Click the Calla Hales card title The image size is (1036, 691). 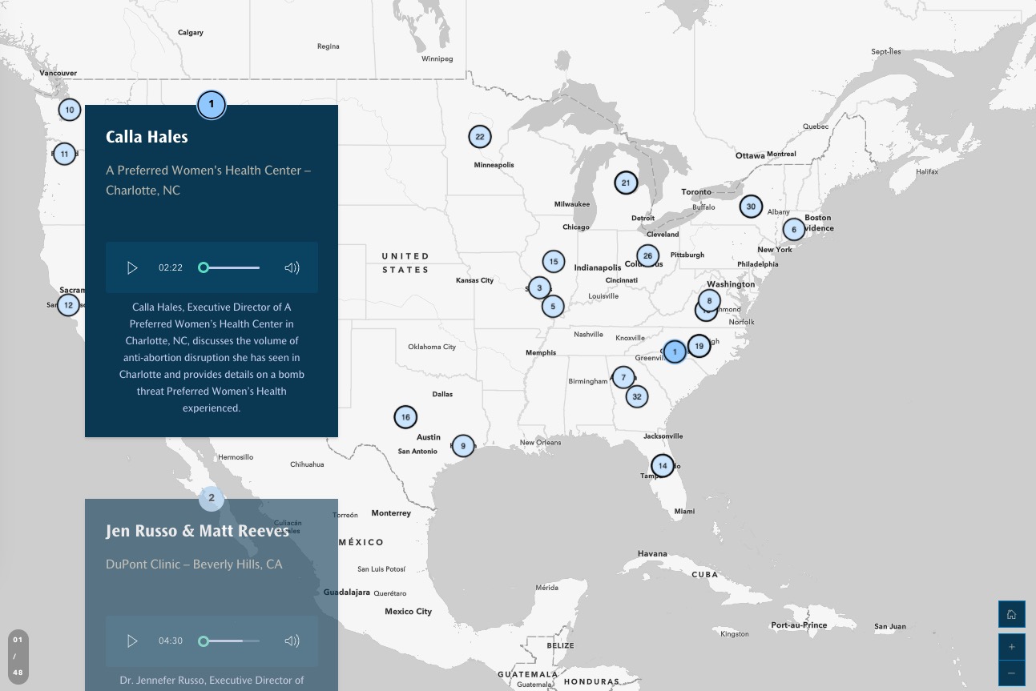coord(147,137)
